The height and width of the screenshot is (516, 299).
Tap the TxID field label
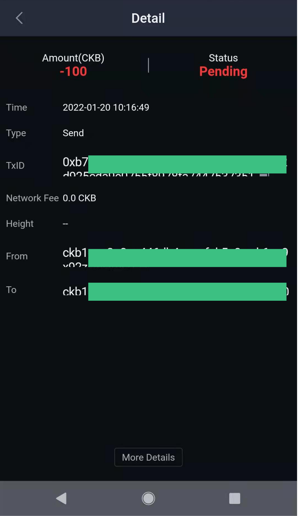[x=15, y=165]
